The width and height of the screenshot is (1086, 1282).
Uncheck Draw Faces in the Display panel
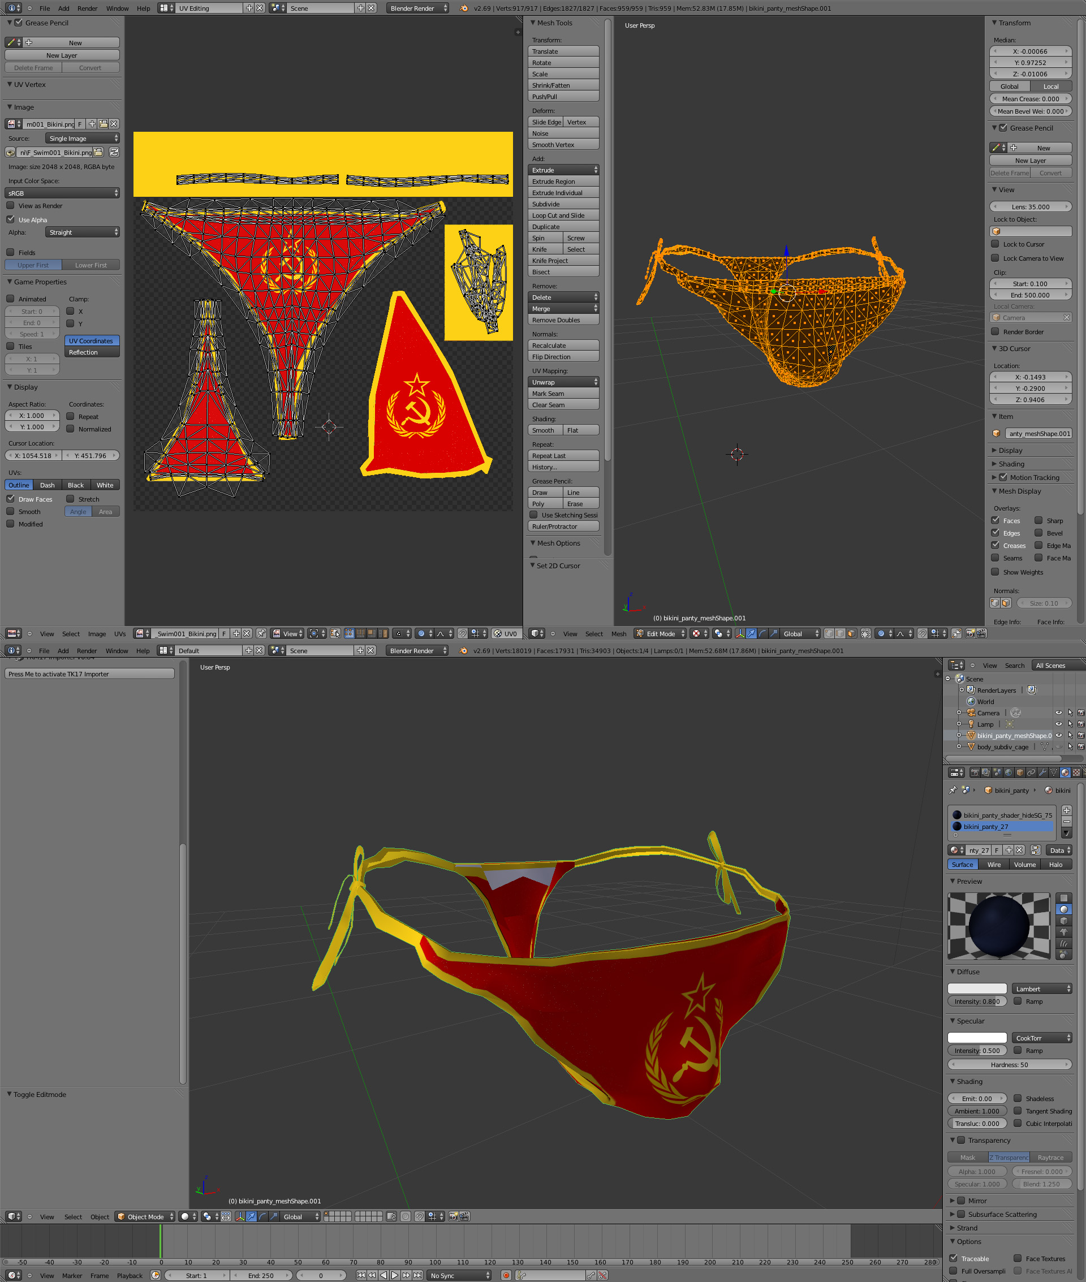(x=11, y=499)
